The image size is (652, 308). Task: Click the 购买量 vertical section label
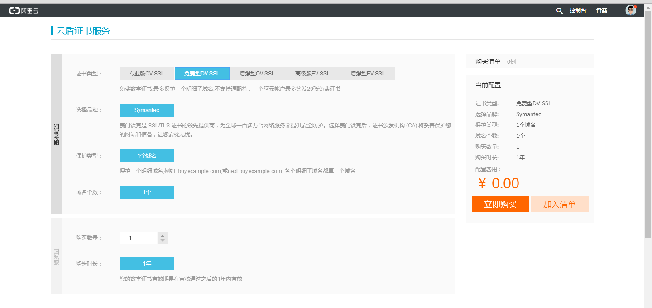coord(57,256)
